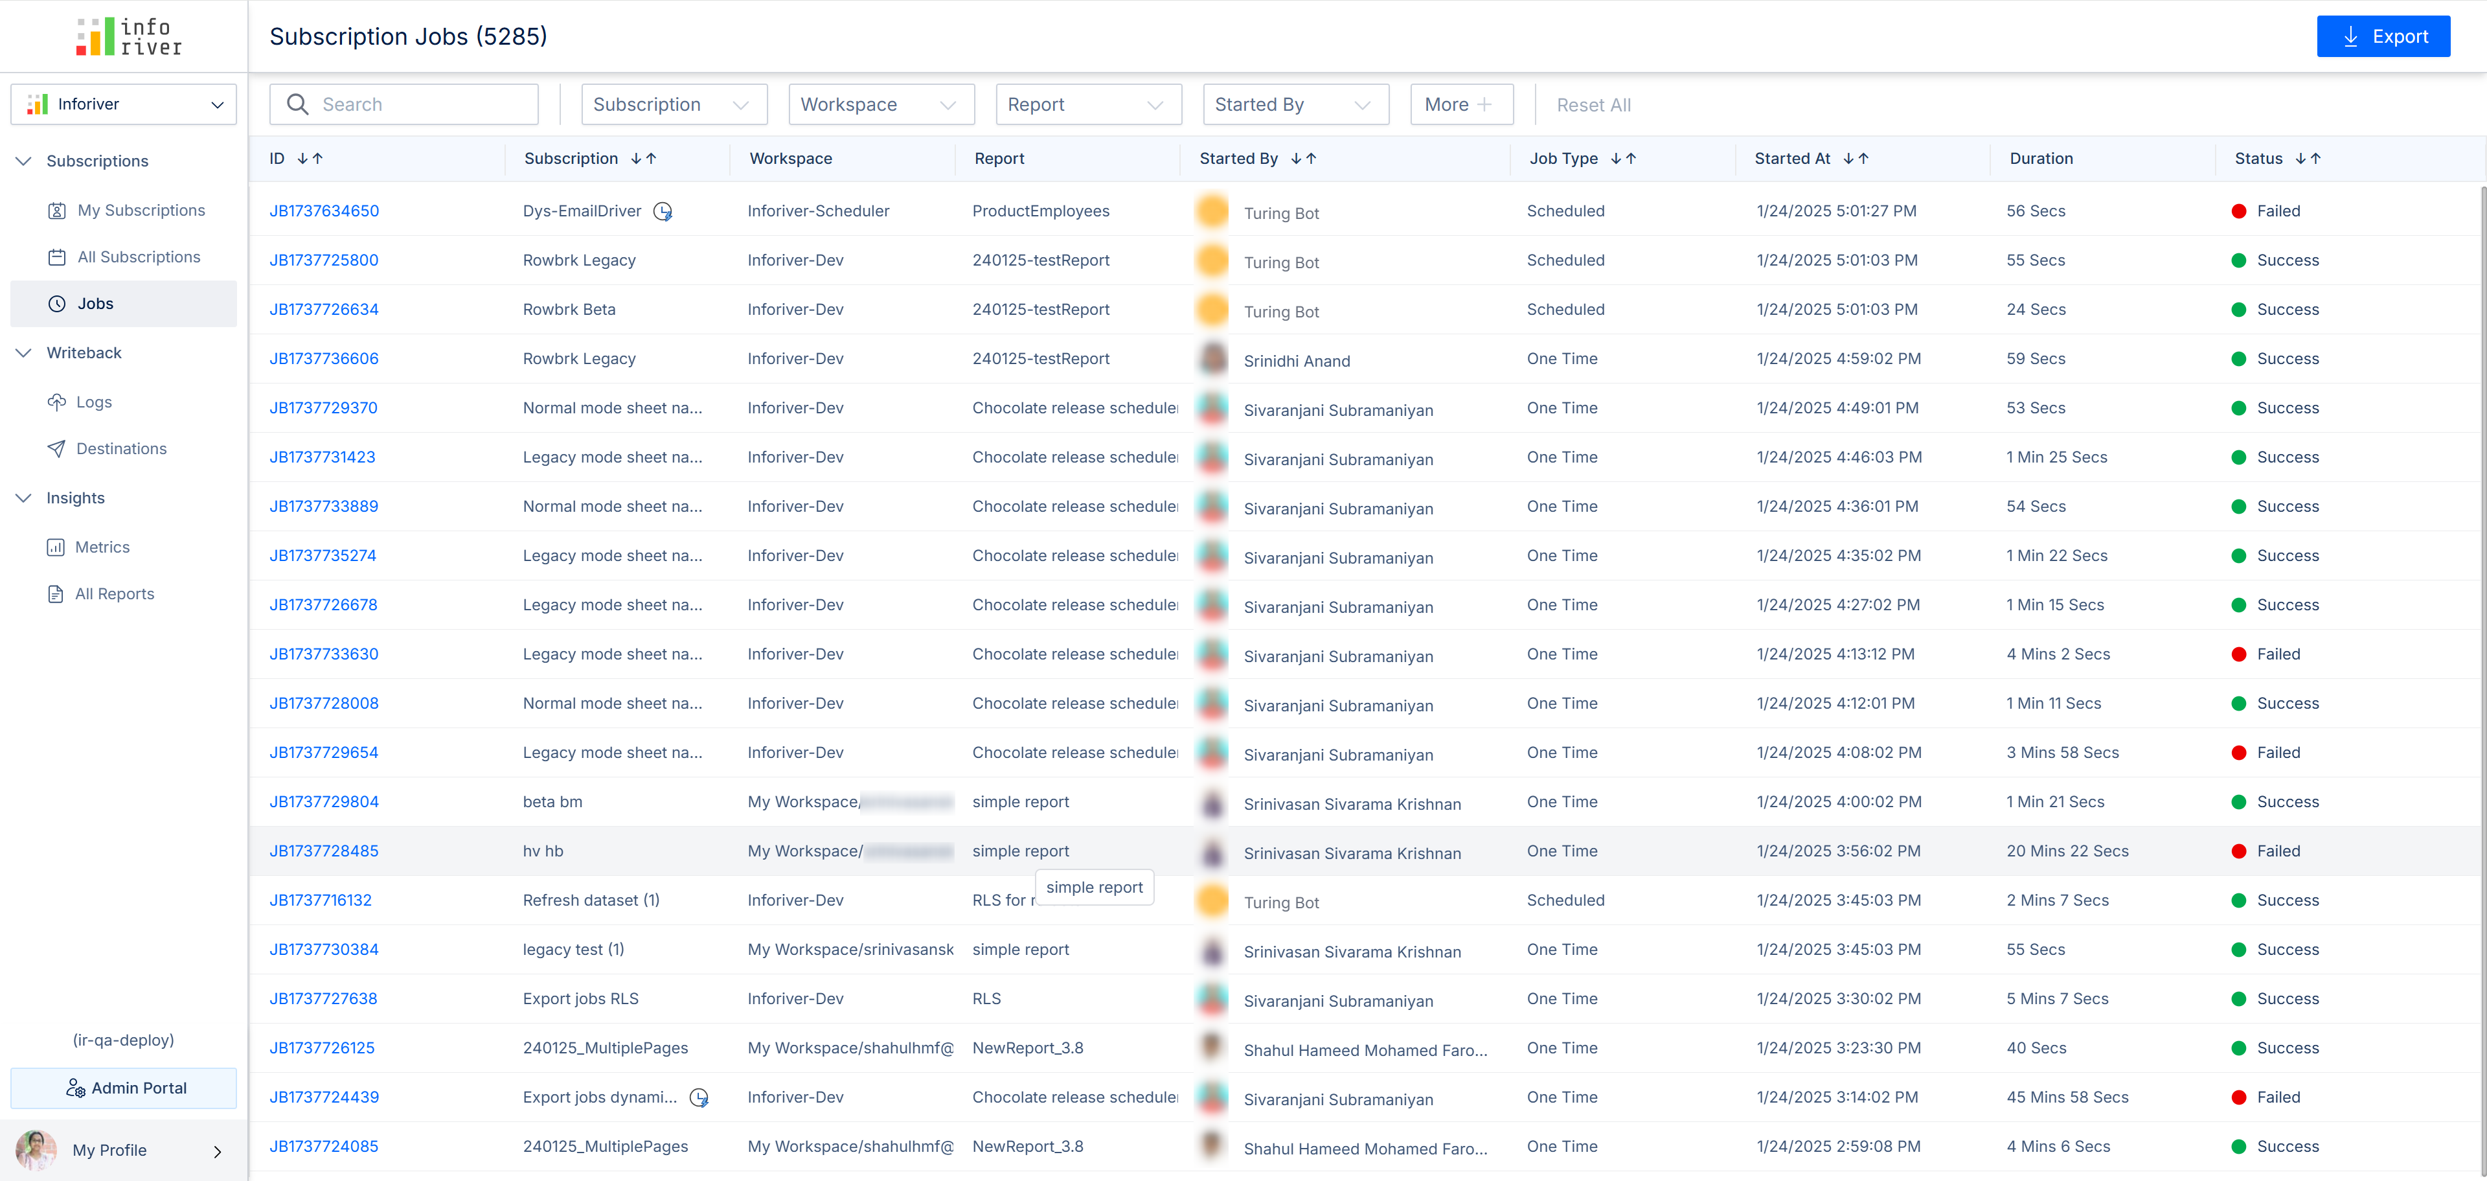Open All Subscriptions in the sidebar

138,257
